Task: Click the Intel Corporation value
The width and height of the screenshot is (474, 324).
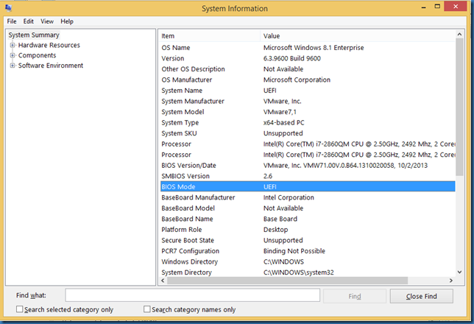Action: (289, 197)
